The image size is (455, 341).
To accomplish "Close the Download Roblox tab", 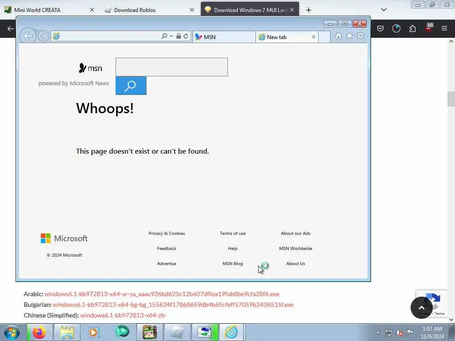I will tap(192, 10).
